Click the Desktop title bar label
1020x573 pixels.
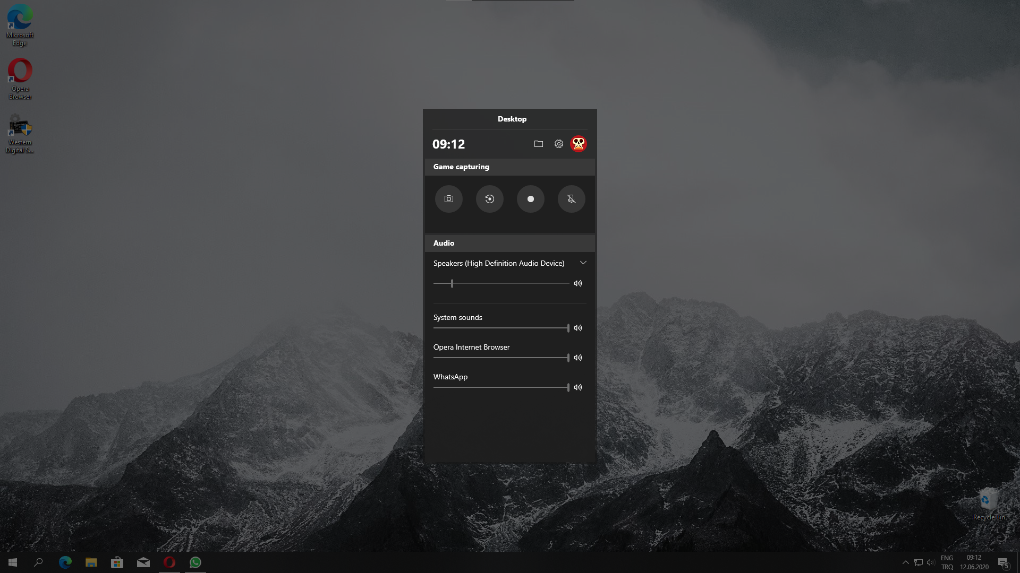(x=512, y=118)
